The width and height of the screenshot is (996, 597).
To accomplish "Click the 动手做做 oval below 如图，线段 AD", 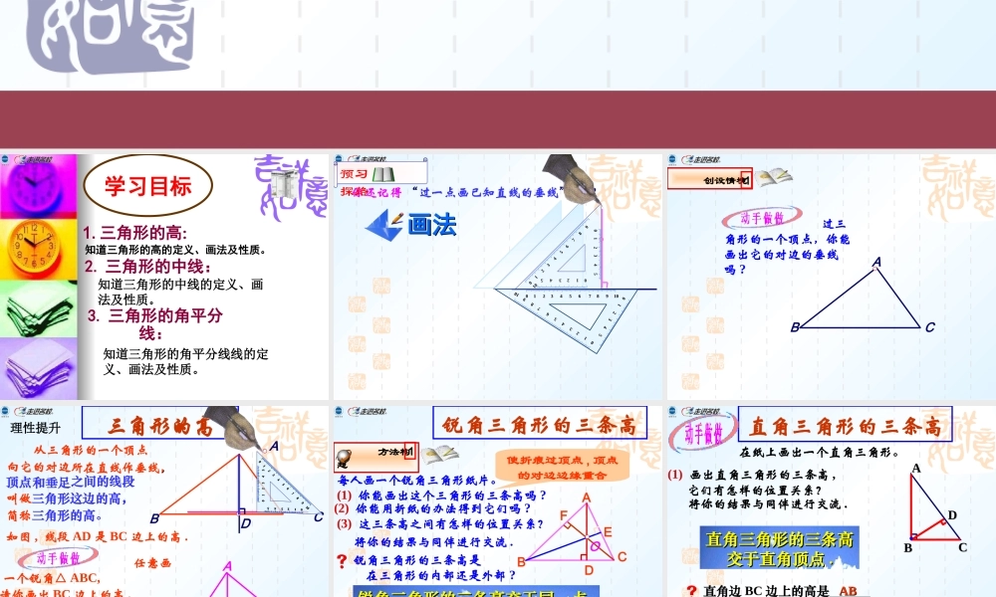I will (58, 558).
